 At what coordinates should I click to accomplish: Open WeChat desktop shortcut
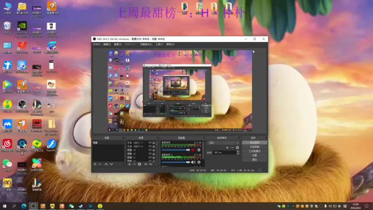pyautogui.click(x=7, y=165)
